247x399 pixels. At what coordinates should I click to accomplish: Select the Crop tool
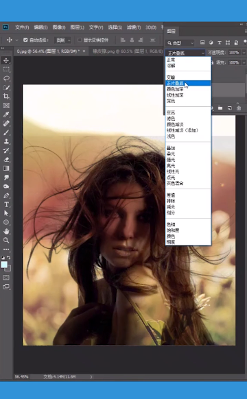6,97
